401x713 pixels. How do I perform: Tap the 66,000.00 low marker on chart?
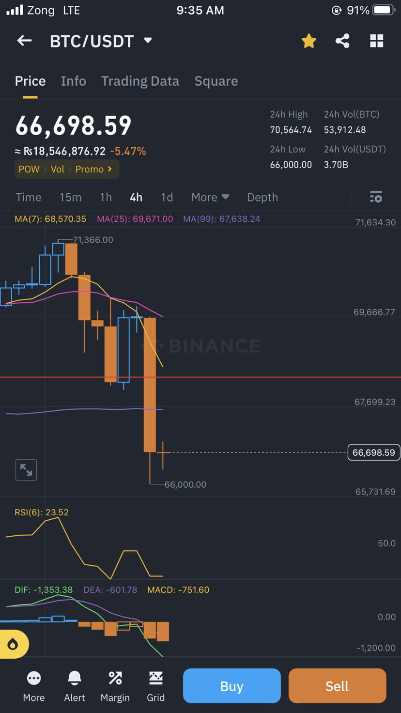coord(185,484)
